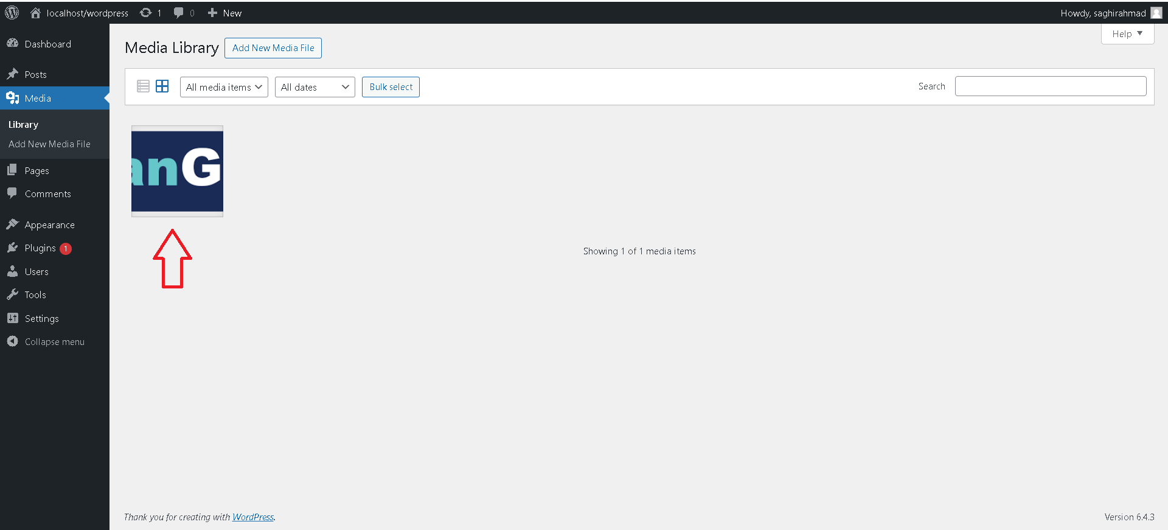1168x530 pixels.
Task: Click the Add New Media File button
Action: [273, 48]
